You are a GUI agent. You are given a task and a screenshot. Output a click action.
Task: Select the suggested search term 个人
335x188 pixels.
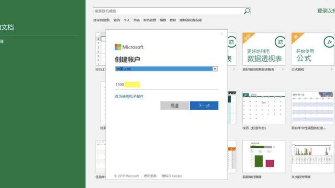(127, 20)
